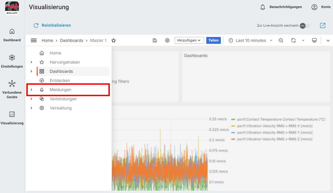Open visualization in external window icon
The width and height of the screenshot is (333, 193).
(x=323, y=25)
